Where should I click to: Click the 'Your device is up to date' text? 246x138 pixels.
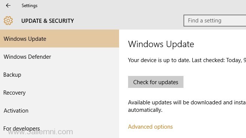159,60
